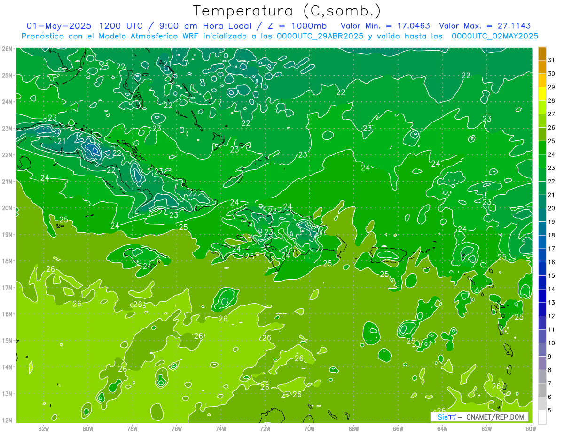Click the longitude axis label "76W"
The image size is (564, 435).
176,428
